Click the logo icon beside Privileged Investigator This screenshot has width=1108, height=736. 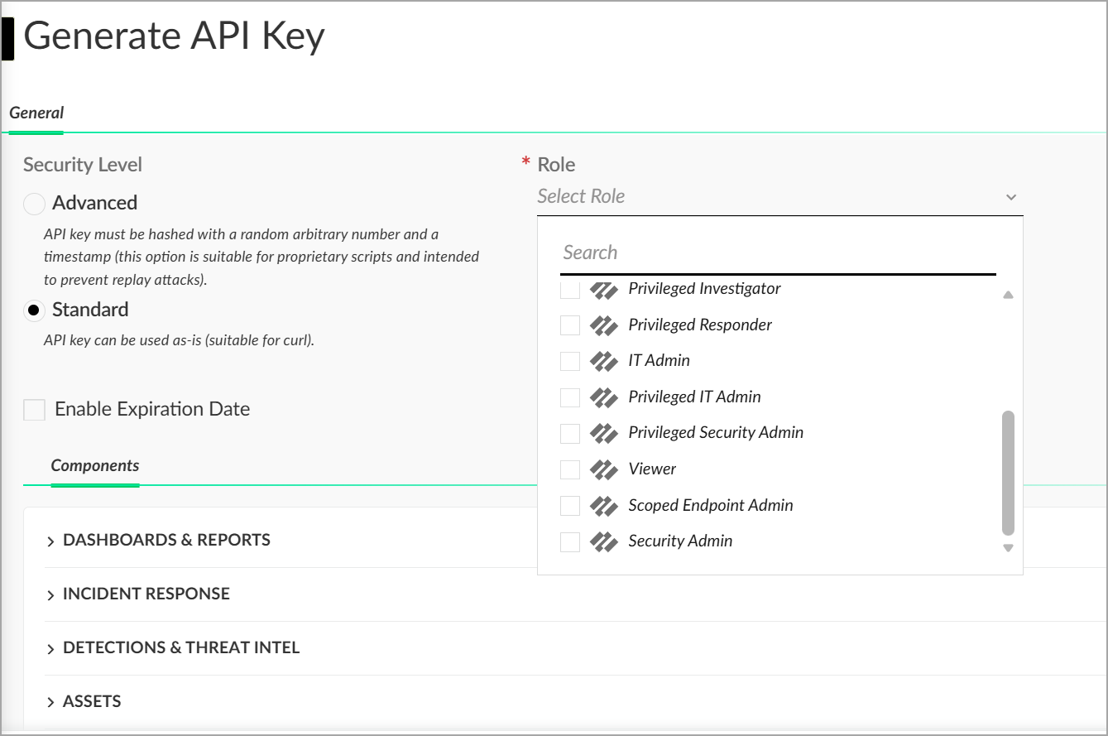[x=604, y=290]
